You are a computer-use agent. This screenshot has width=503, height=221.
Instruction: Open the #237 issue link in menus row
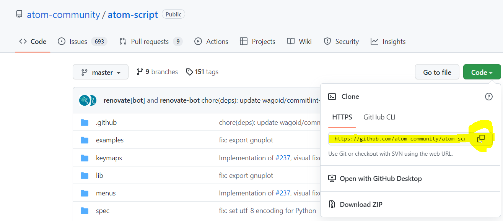(282, 193)
